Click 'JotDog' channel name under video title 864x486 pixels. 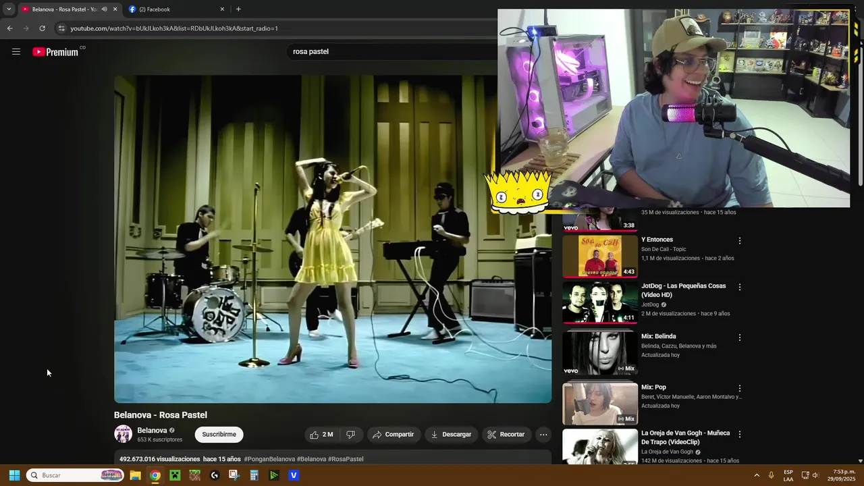tap(650, 304)
